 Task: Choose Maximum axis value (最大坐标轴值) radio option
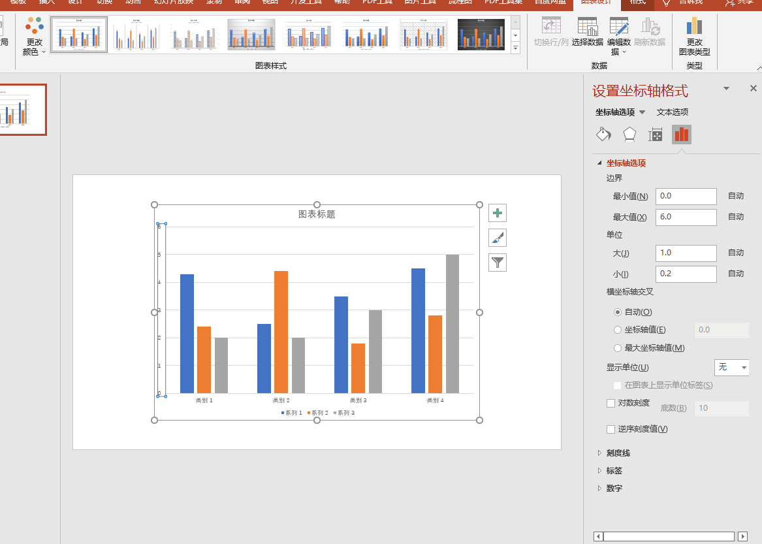click(617, 348)
